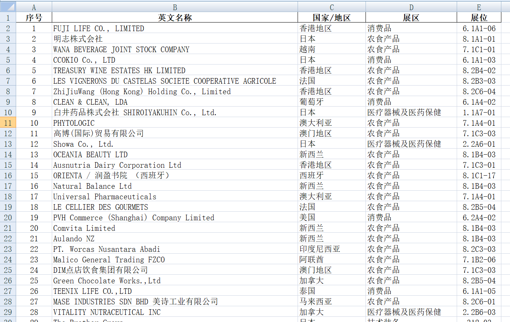Select cell Natural Balance Ltd
The height and width of the screenshot is (322, 510).
pyautogui.click(x=175, y=186)
